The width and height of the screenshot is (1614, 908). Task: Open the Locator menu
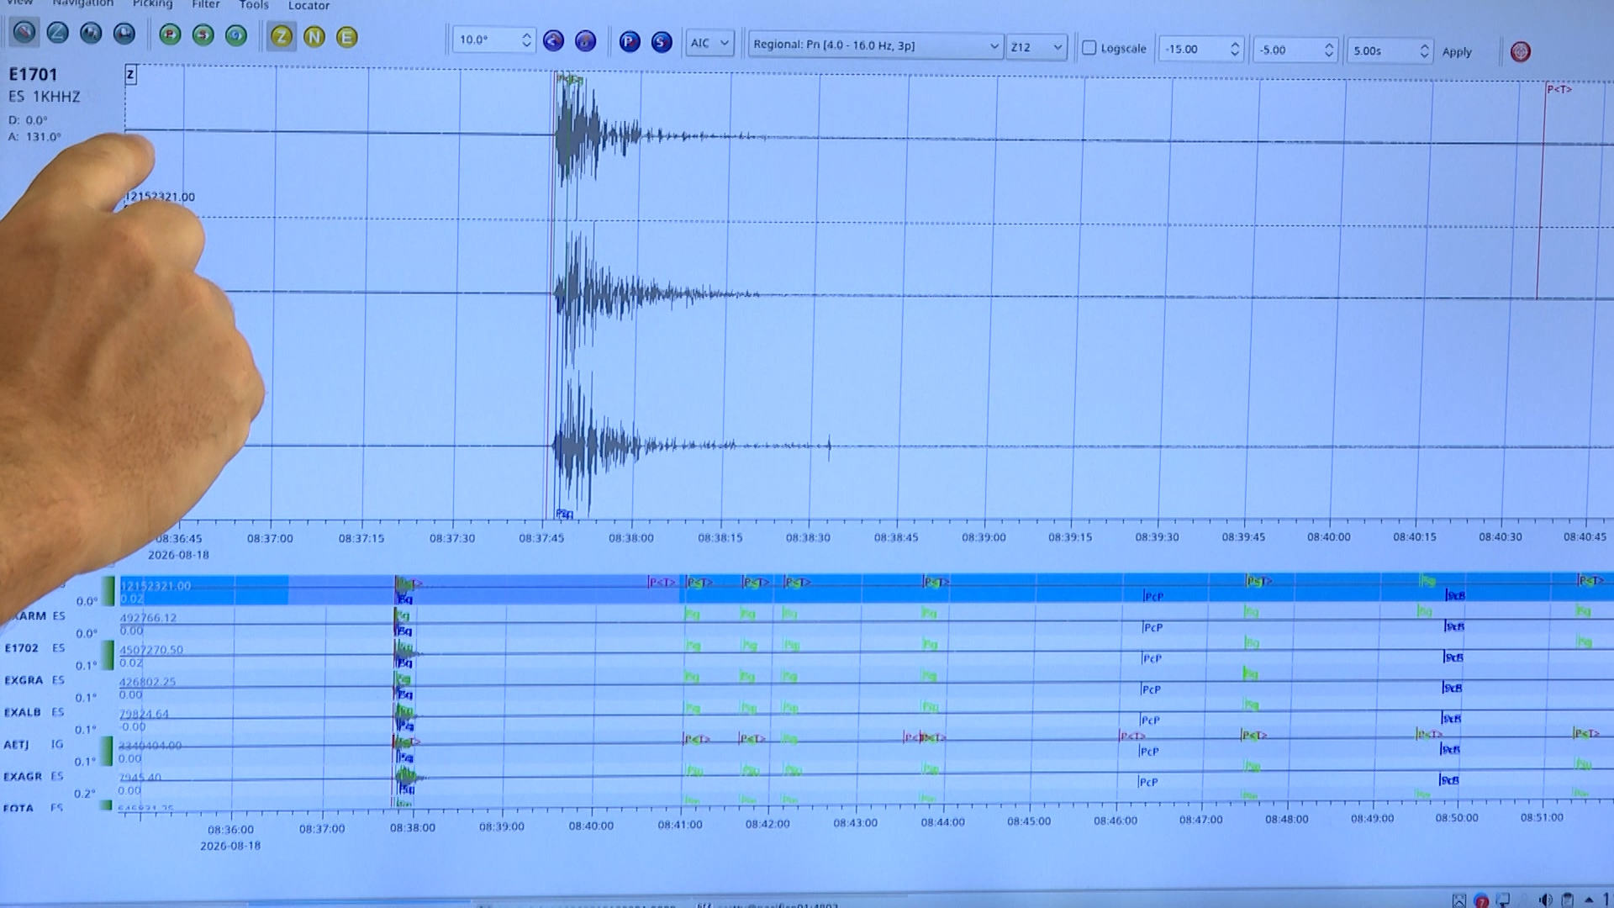(309, 5)
